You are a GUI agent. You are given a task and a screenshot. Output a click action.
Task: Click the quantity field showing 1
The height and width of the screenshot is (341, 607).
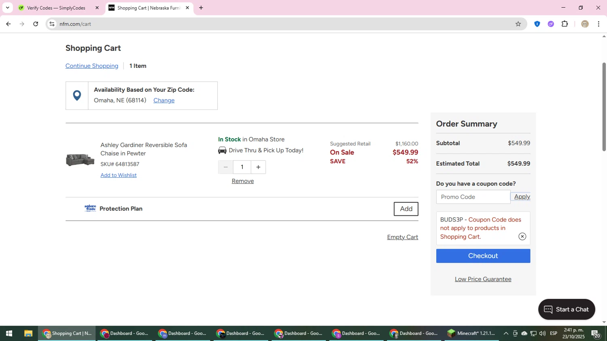pos(242,167)
